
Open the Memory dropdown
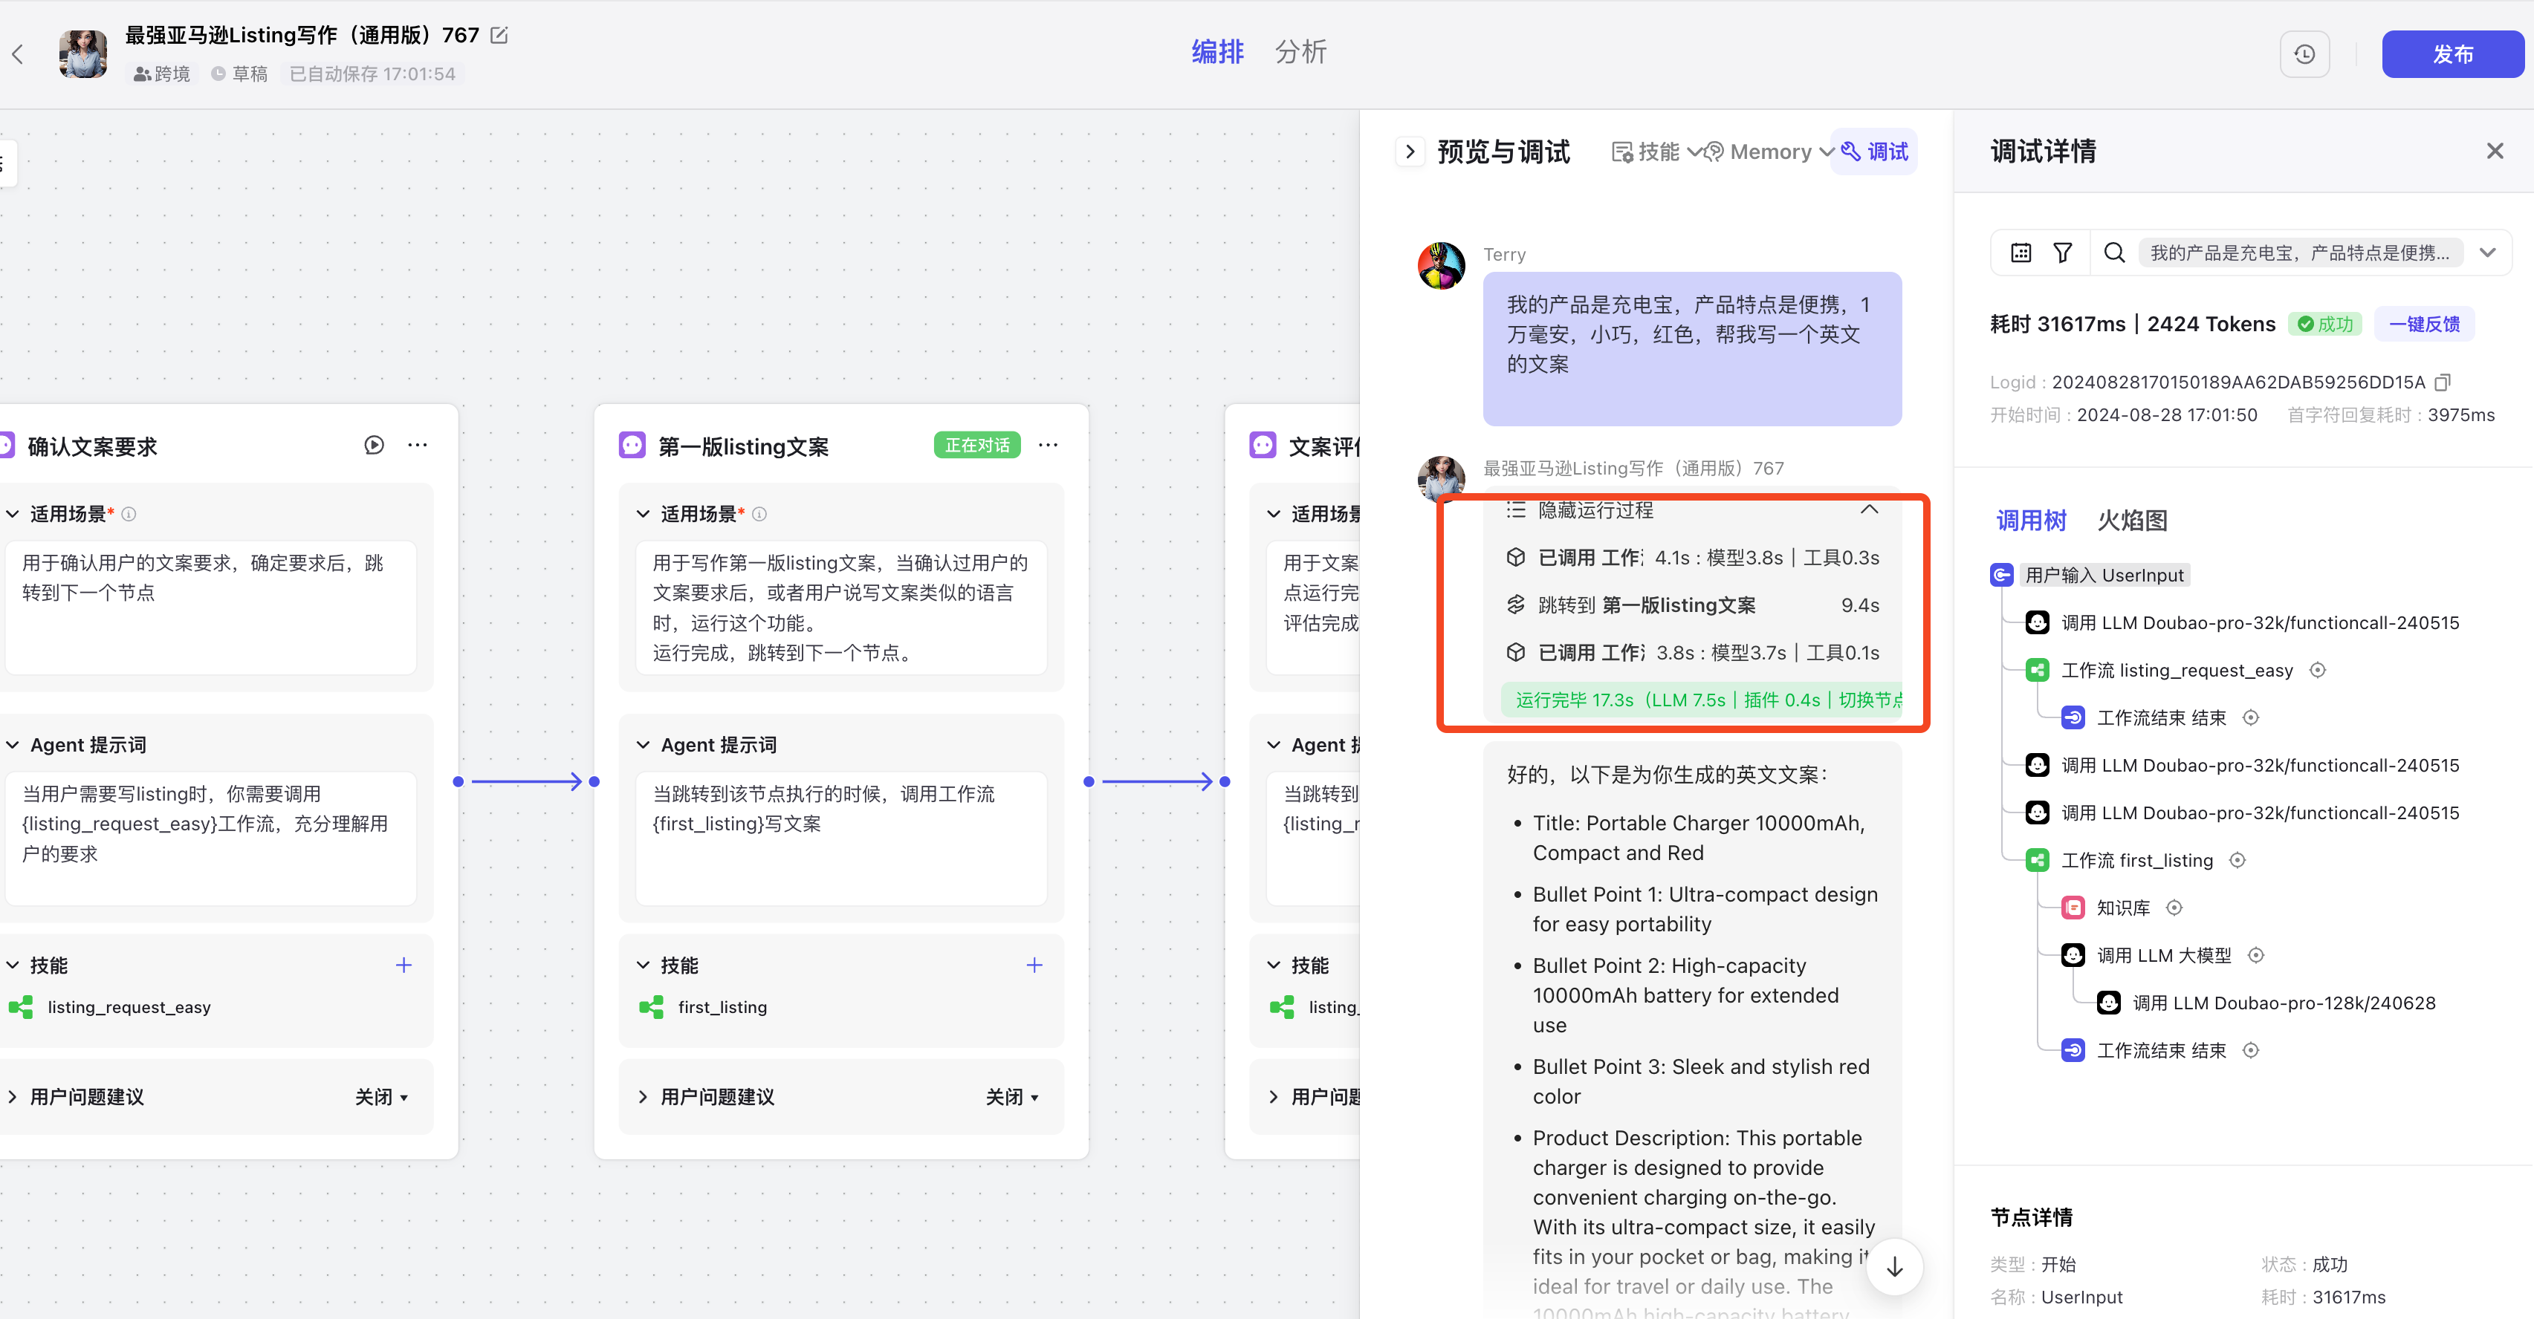[1769, 152]
